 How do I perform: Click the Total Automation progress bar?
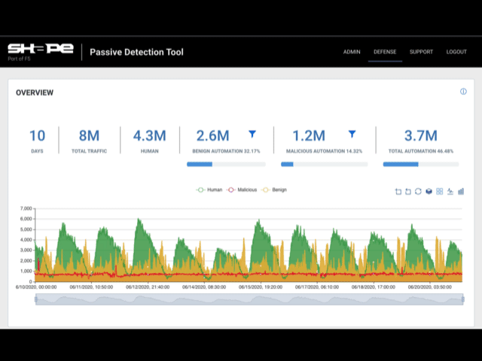tap(420, 164)
